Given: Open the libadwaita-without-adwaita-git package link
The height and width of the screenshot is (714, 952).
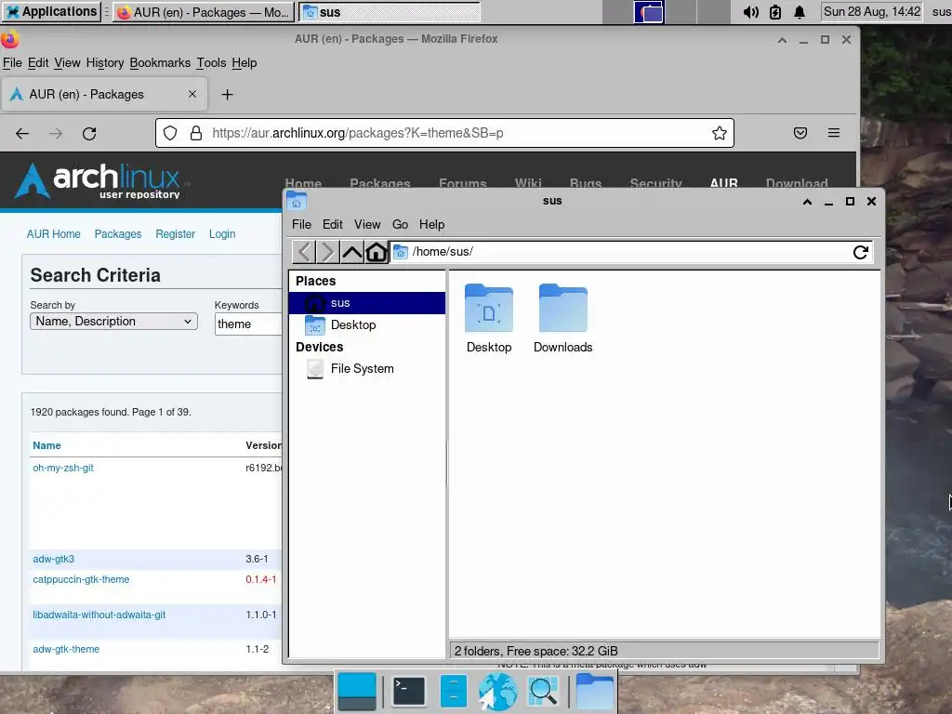Looking at the screenshot, I should pyautogui.click(x=99, y=615).
